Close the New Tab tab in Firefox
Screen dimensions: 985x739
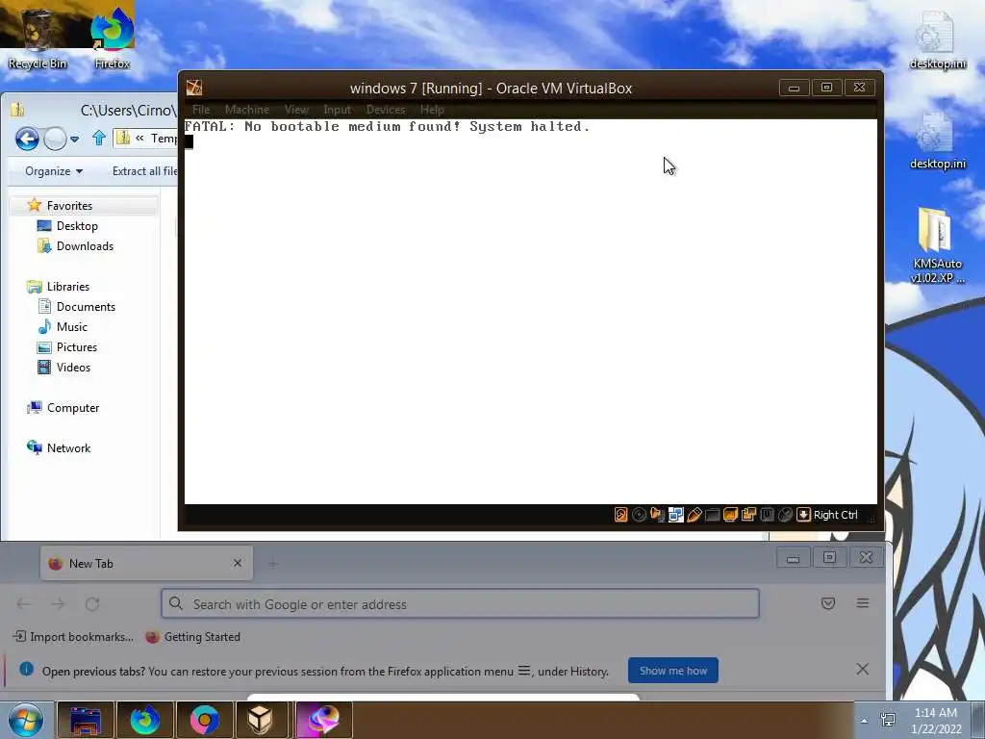coord(238,563)
